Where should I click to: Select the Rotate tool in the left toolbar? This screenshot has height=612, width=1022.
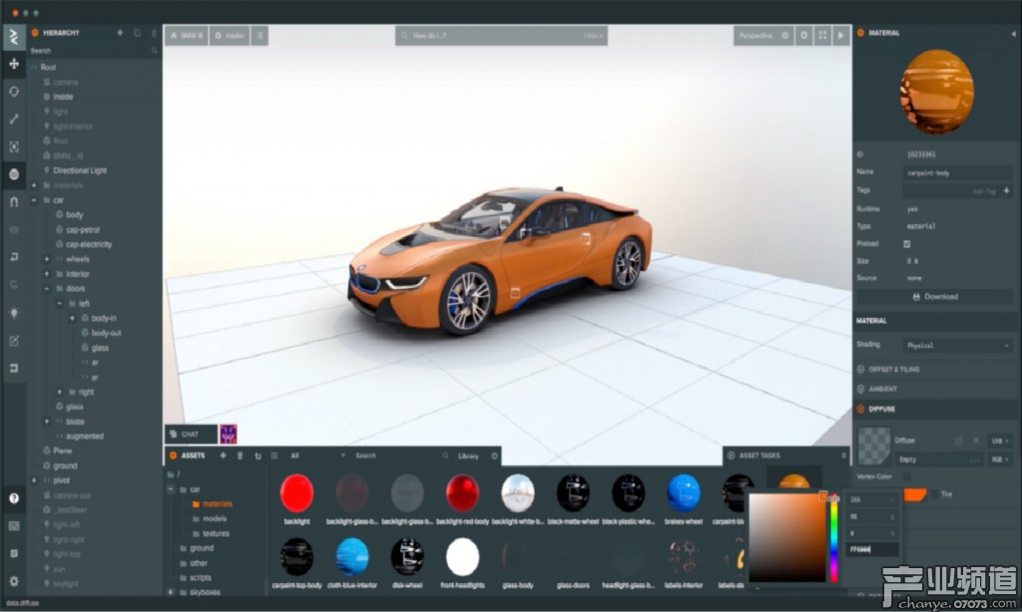point(13,91)
